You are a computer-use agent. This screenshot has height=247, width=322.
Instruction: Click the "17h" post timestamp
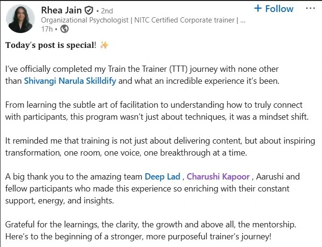(47, 29)
